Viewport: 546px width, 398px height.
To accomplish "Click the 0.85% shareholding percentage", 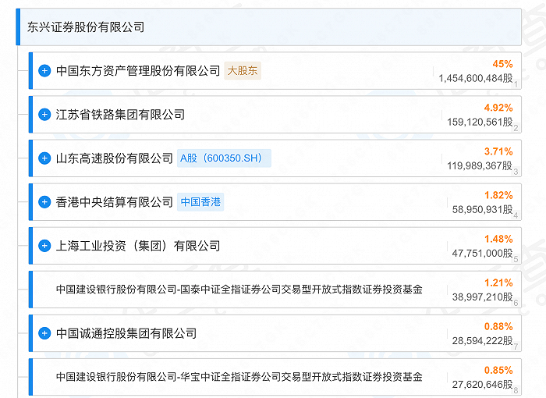I will 498,370.
